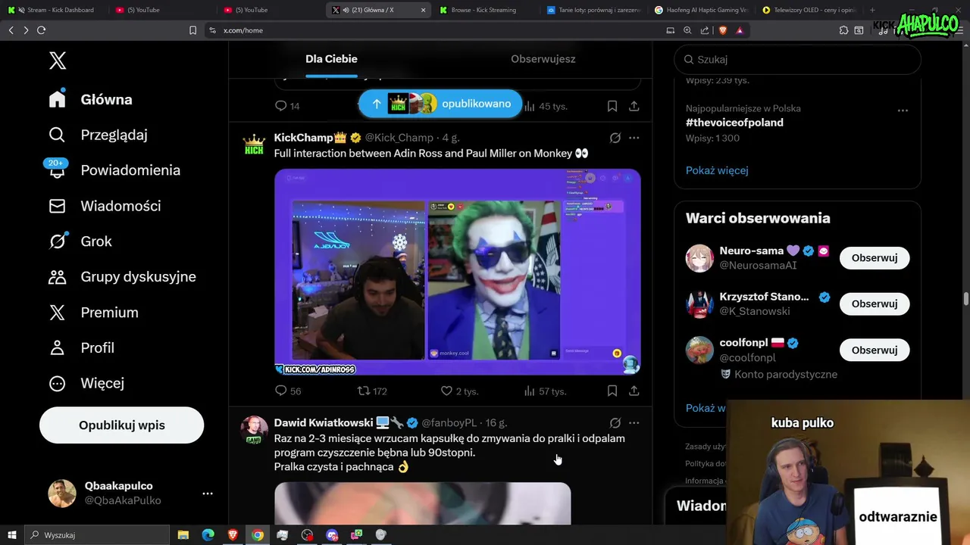Image resolution: width=970 pixels, height=545 pixels.
Task: Switch to Stream - Kick Dashboard browser tab
Action: point(55,10)
